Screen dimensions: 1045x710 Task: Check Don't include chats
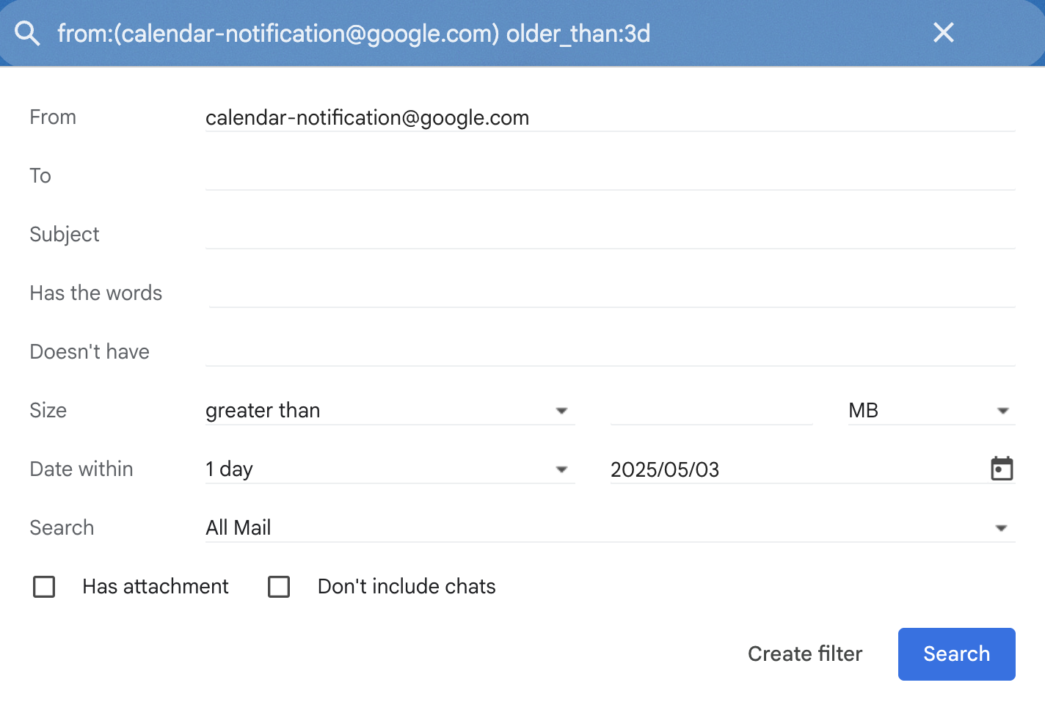click(279, 587)
